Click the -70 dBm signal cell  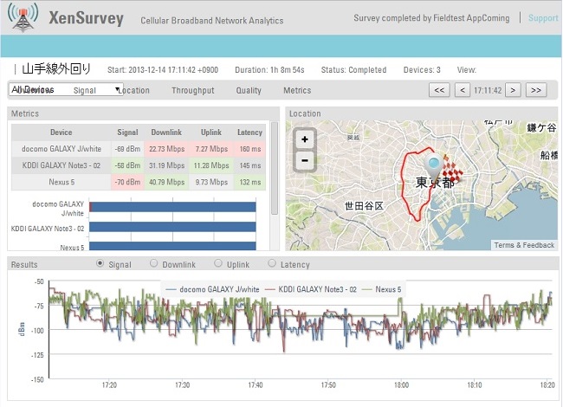tap(127, 182)
